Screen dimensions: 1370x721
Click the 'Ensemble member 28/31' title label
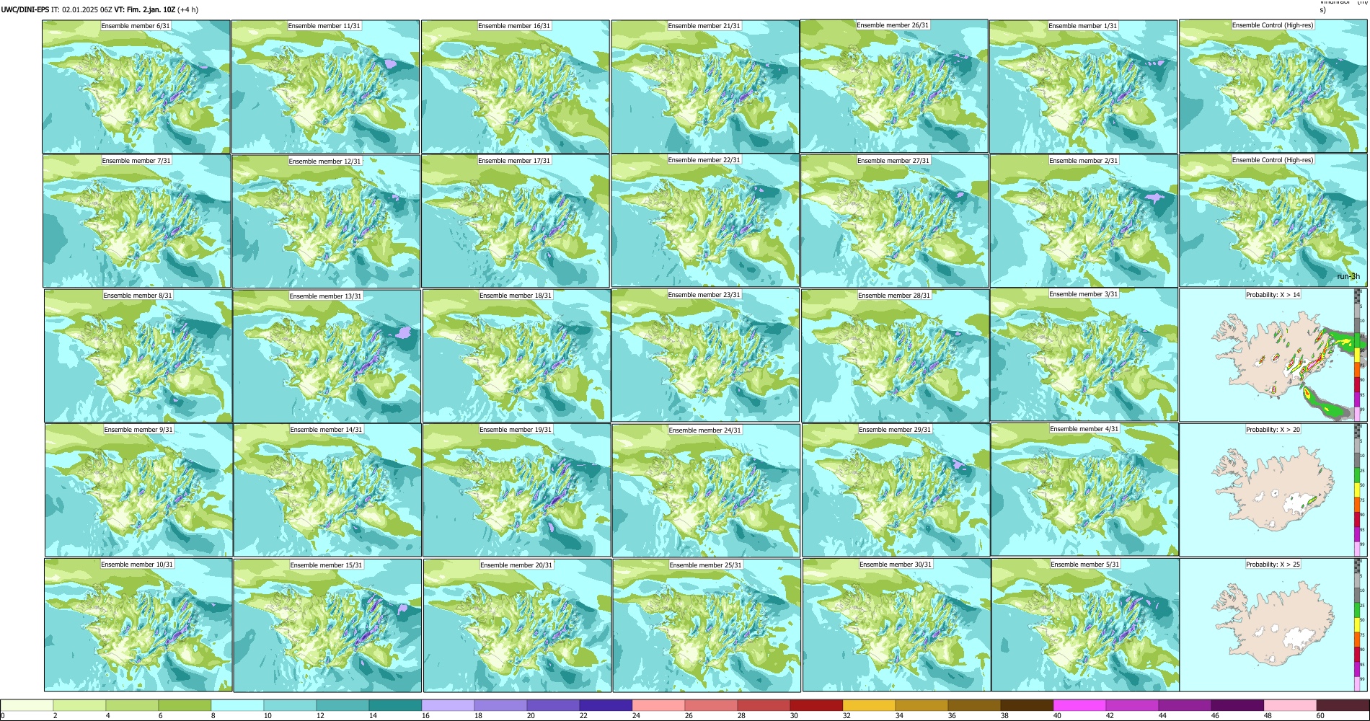(x=894, y=296)
